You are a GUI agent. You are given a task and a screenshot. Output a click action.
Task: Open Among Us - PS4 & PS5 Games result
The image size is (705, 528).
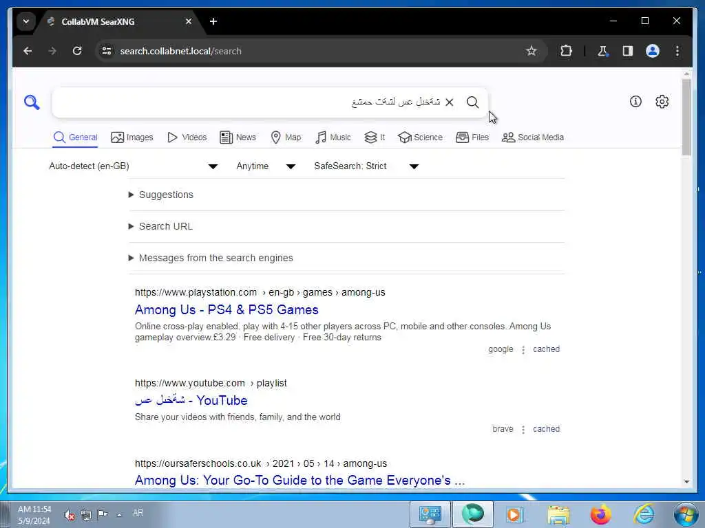tap(227, 310)
